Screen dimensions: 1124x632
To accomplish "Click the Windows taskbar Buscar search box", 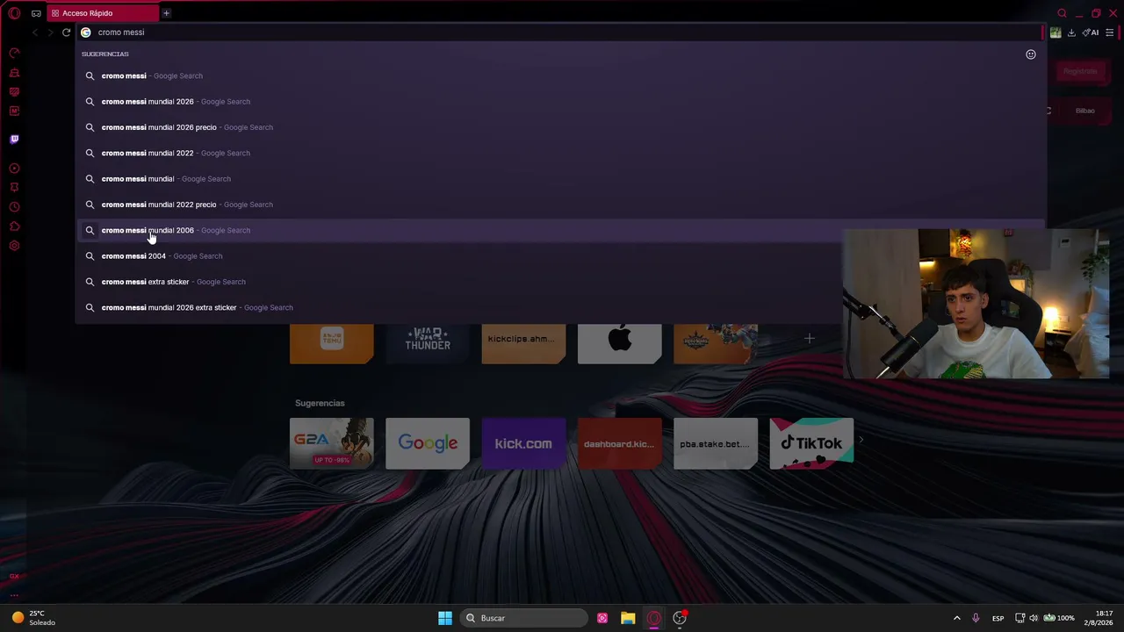I will pyautogui.click(x=524, y=618).
